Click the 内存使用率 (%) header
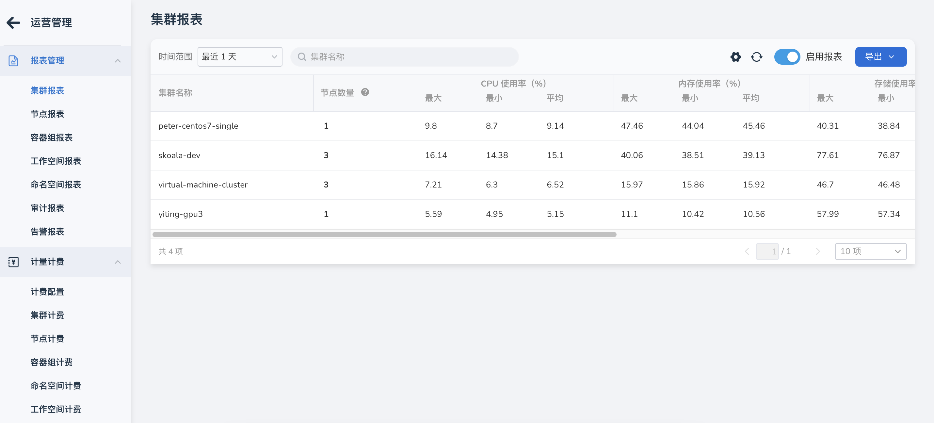The image size is (934, 423). (x=709, y=83)
